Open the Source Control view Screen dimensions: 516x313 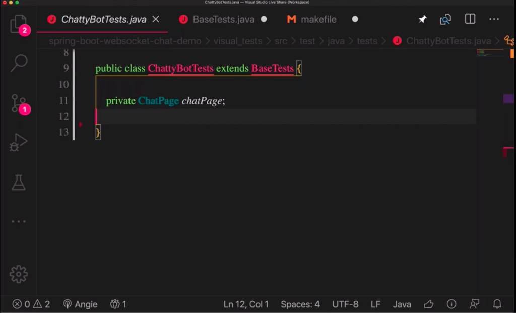[x=19, y=103]
